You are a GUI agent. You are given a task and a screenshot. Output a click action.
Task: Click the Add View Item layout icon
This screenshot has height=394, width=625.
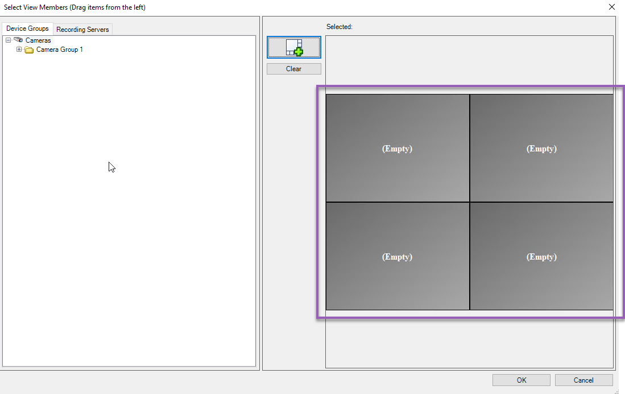click(293, 47)
